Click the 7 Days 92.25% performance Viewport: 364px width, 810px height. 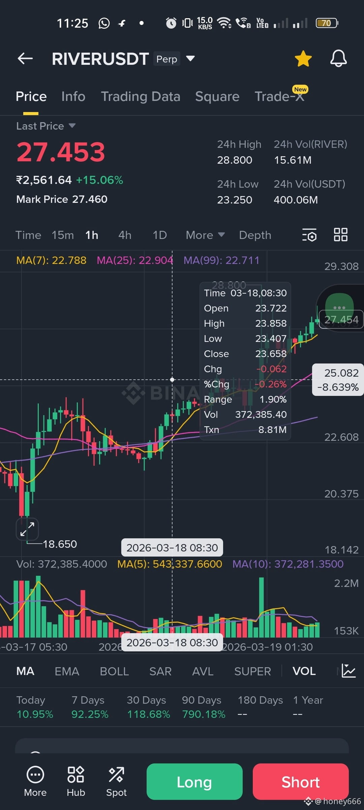pos(90,707)
